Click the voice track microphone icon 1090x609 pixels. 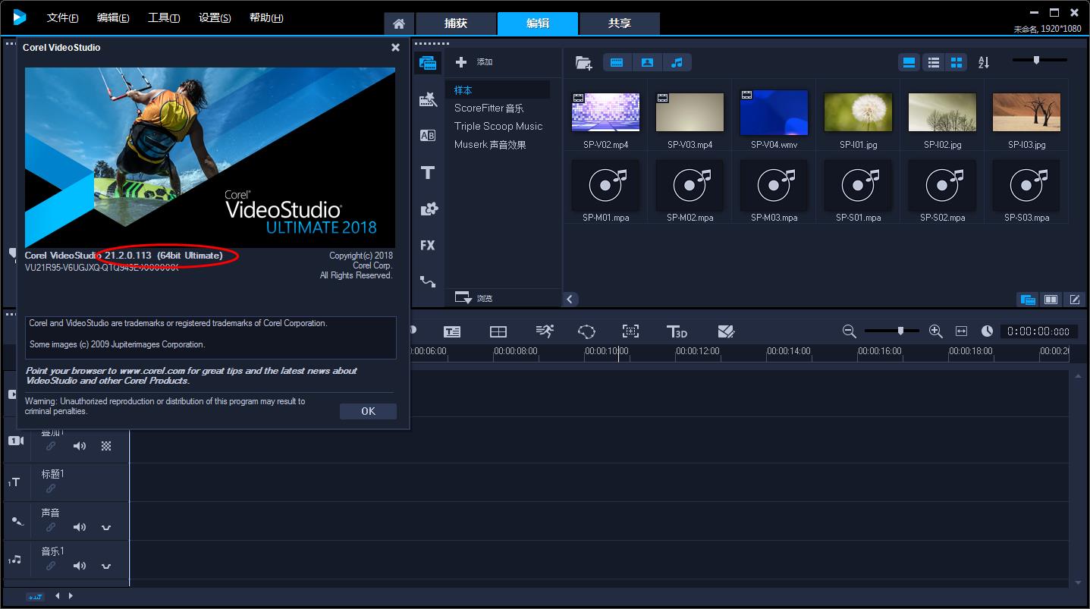point(17,522)
